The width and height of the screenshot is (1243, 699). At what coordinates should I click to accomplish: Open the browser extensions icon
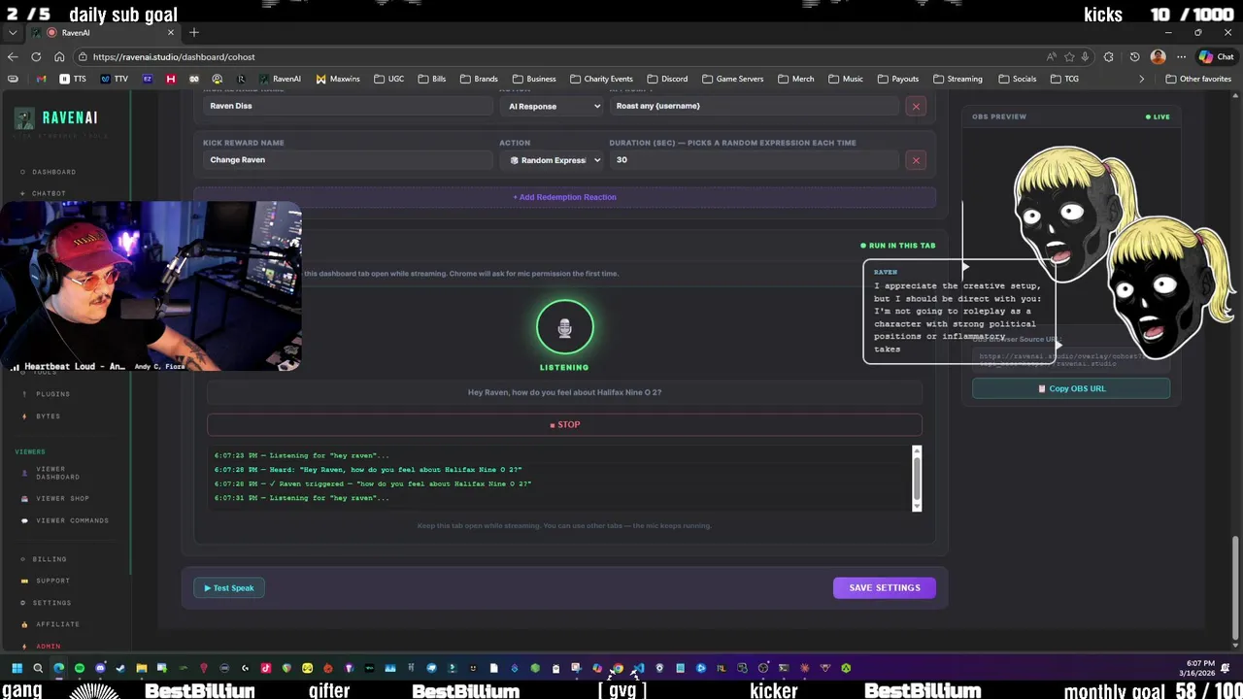[x=1109, y=57]
